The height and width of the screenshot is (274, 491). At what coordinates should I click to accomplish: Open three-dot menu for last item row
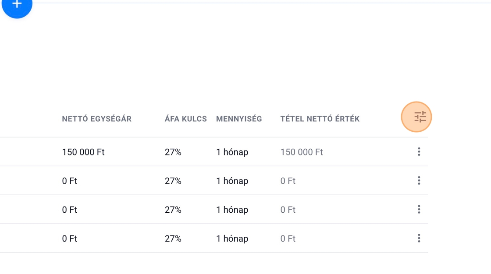tap(419, 238)
